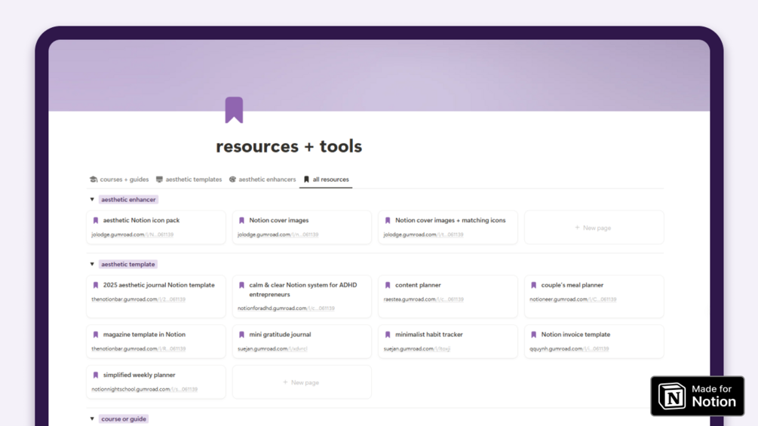Click the notionnightschool.gumroad.com URL
Viewport: 758px width, 426px height.
pos(144,389)
